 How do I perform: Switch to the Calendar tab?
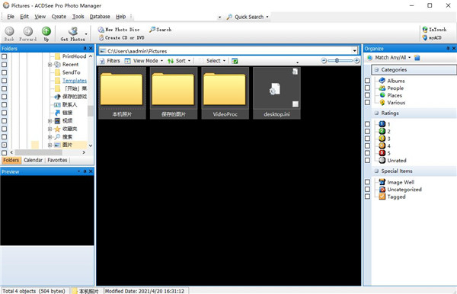33,160
